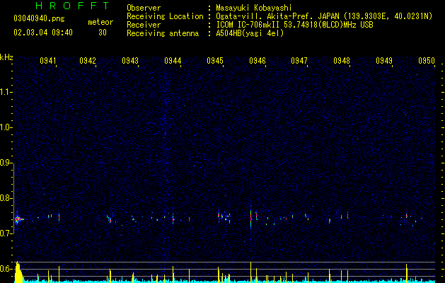Click the 0948 time marker
This screenshot has width=445, height=283.
tap(342, 60)
